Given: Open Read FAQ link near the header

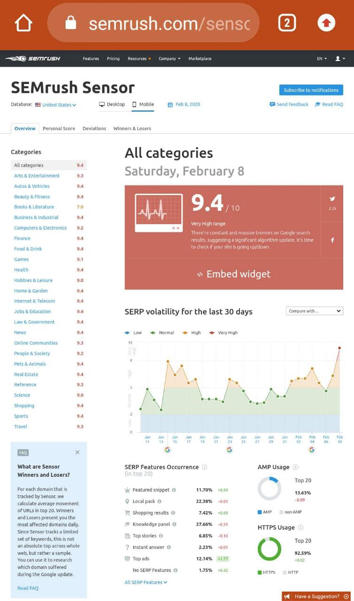Looking at the screenshot, I should pos(329,104).
